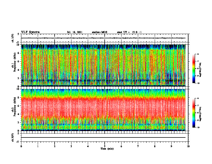The width and height of the screenshot is (212, 164).
Task: Click the "ch.3(V)" axis label
Action: (13, 137)
